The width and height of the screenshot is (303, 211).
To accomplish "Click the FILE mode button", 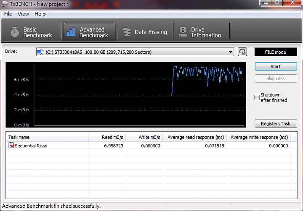I will pyautogui.click(x=276, y=52).
